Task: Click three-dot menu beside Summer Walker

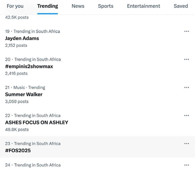Action: click(187, 87)
